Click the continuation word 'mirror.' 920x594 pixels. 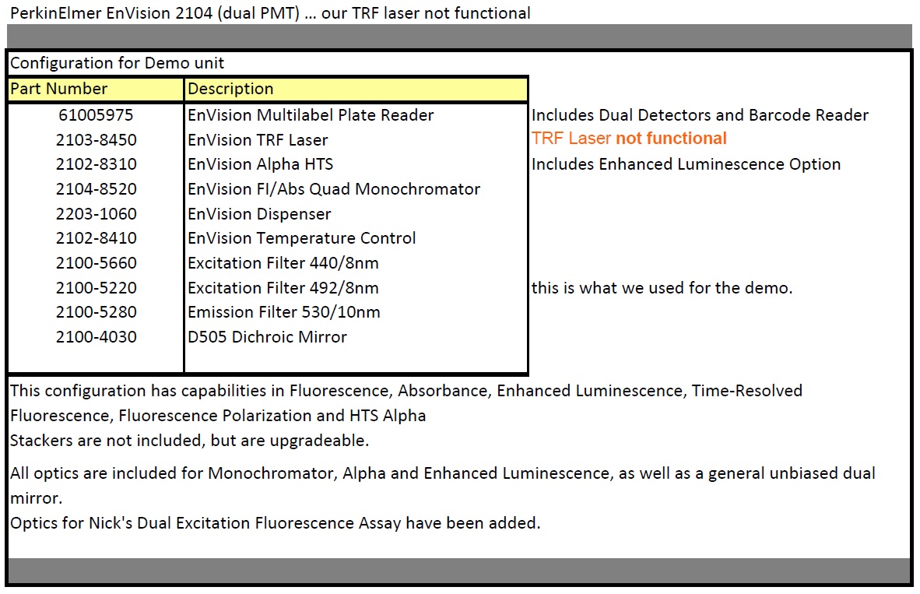point(37,498)
